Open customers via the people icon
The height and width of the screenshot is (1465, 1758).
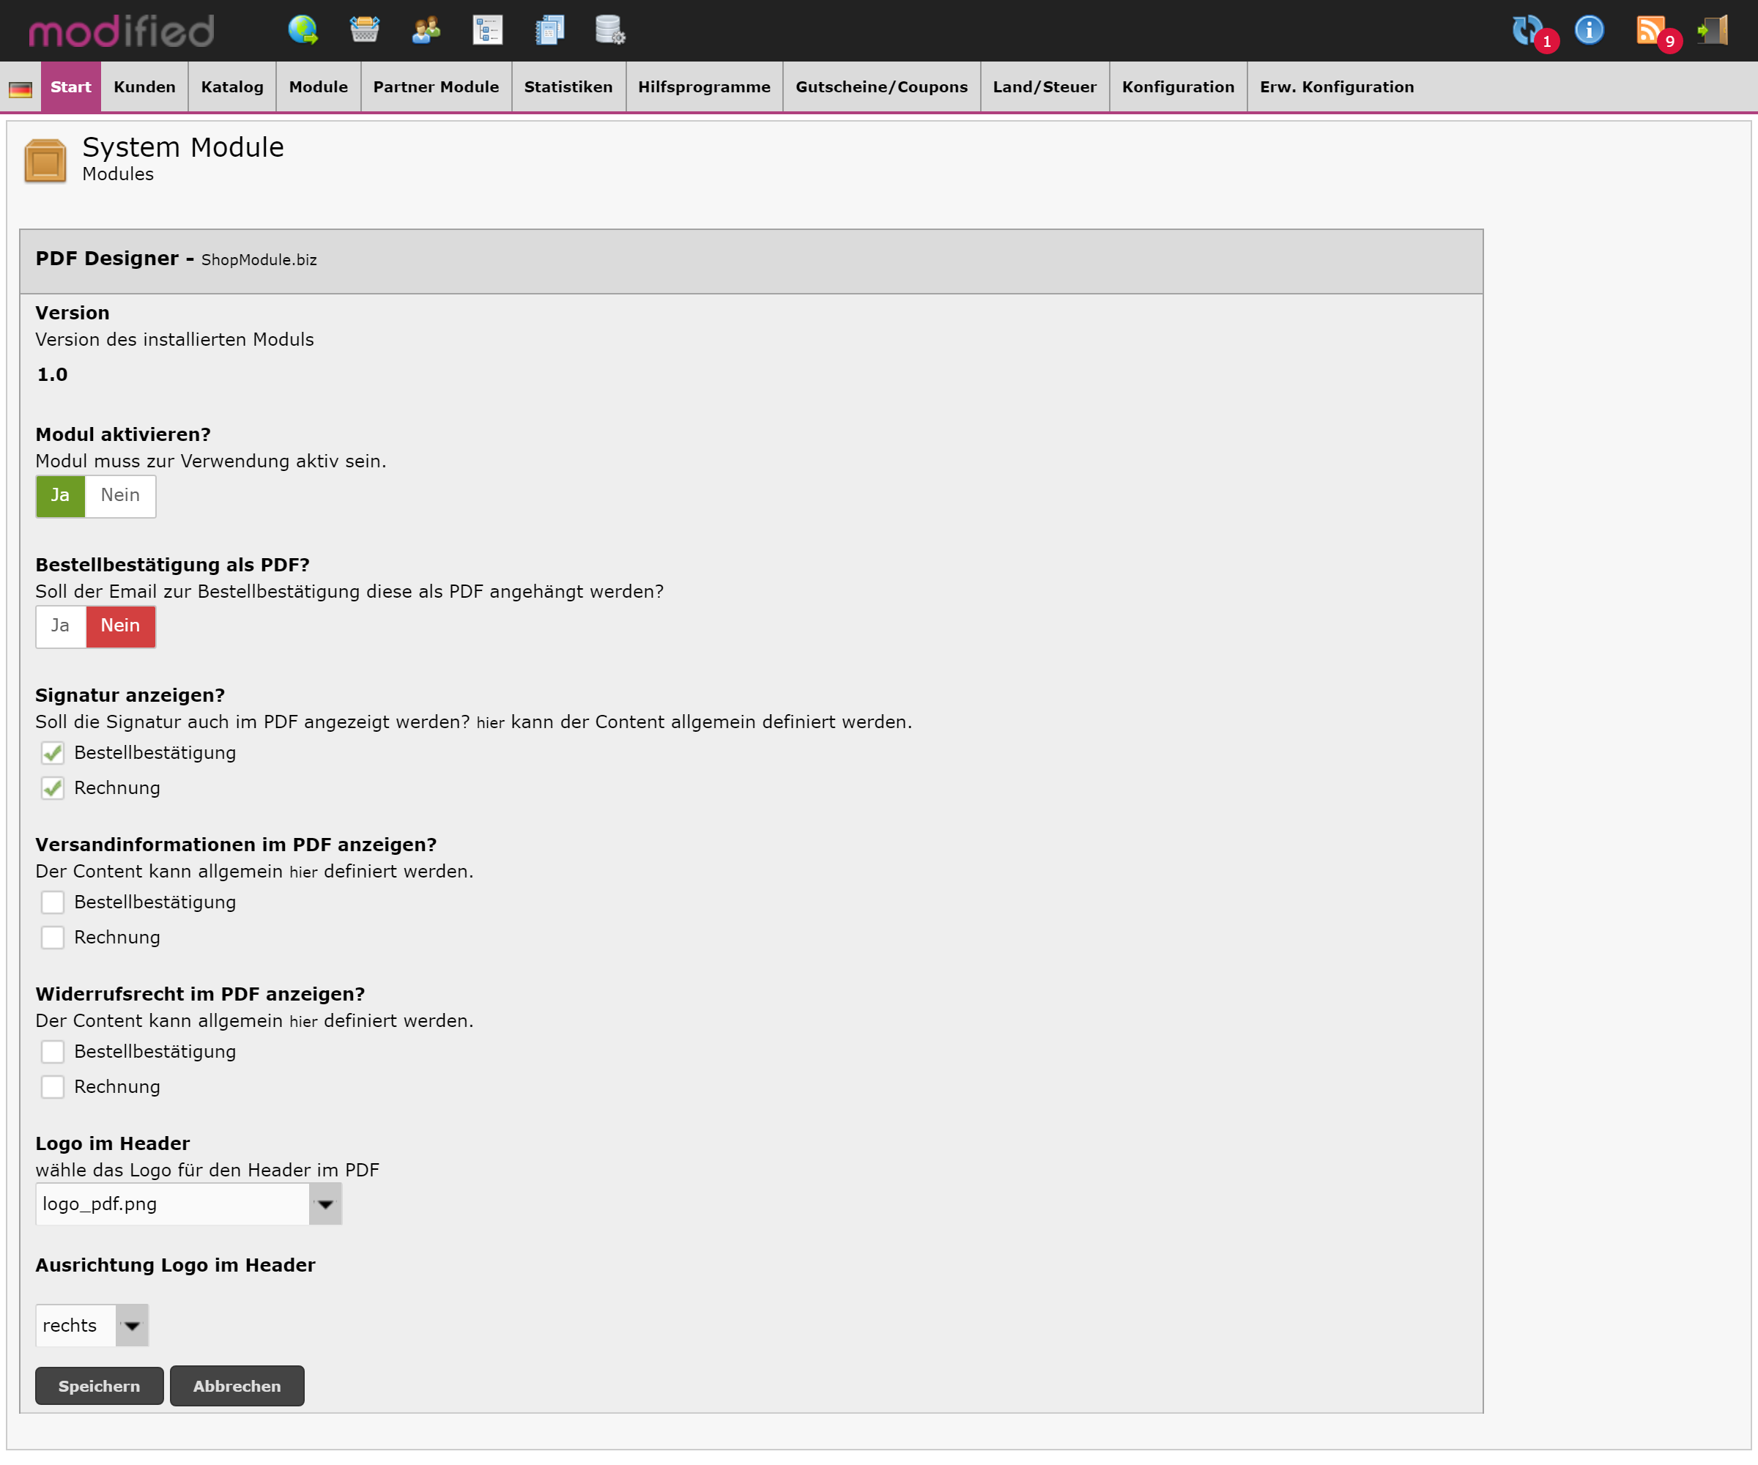point(426,30)
